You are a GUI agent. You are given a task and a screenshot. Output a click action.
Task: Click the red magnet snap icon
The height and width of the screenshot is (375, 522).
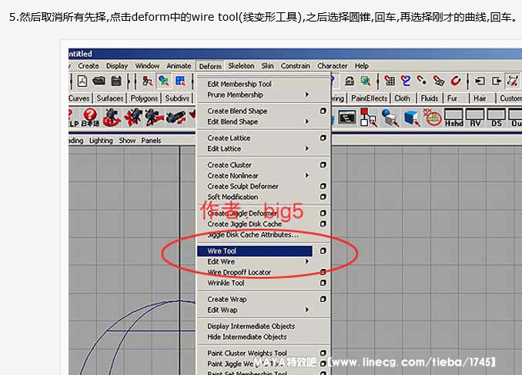pos(456,81)
